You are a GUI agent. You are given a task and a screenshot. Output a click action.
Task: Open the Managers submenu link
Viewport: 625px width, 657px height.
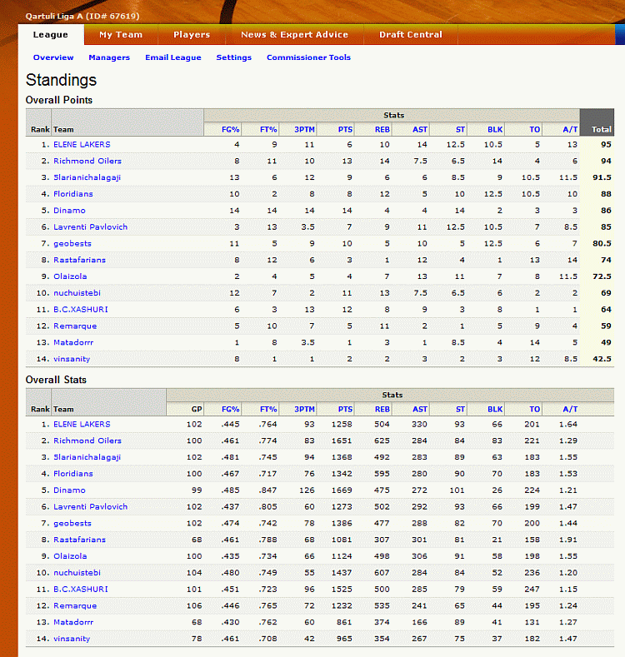click(x=109, y=57)
